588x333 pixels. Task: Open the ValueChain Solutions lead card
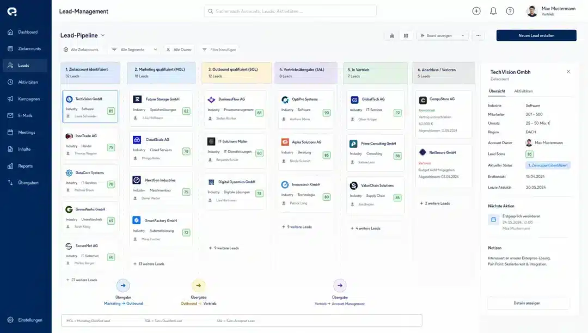pos(375,195)
